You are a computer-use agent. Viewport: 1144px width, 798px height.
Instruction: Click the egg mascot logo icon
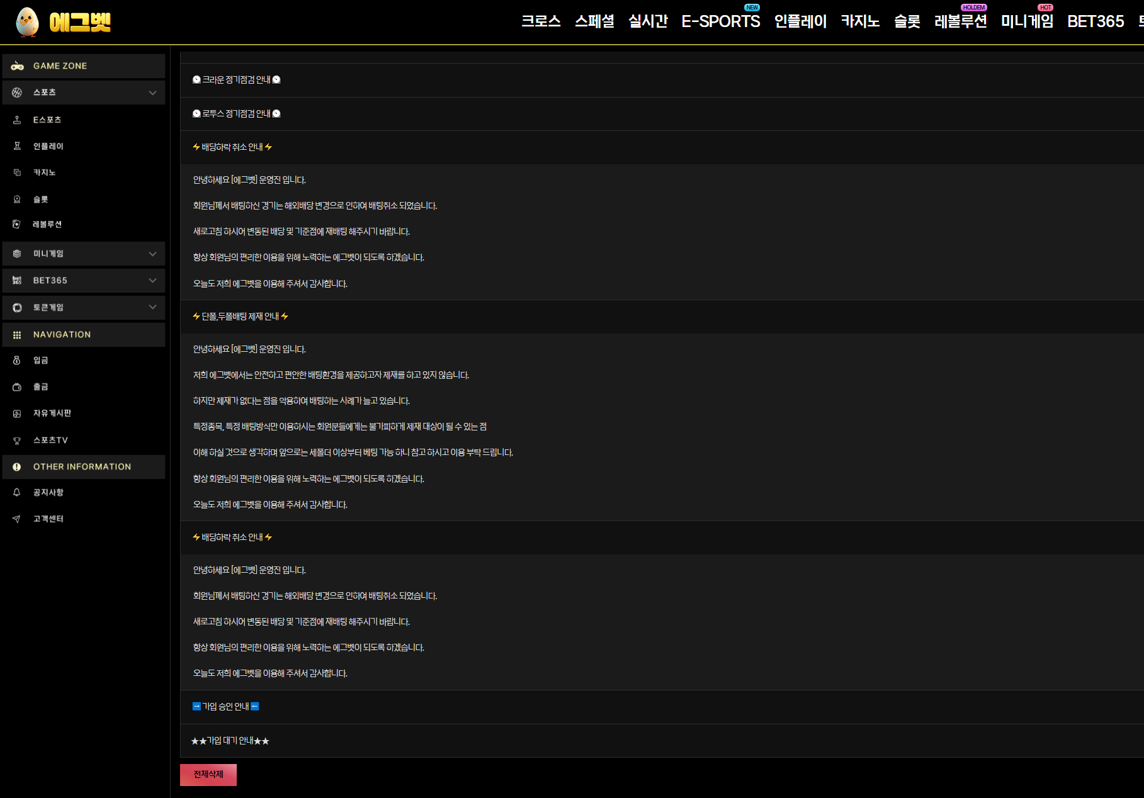pos(27,22)
